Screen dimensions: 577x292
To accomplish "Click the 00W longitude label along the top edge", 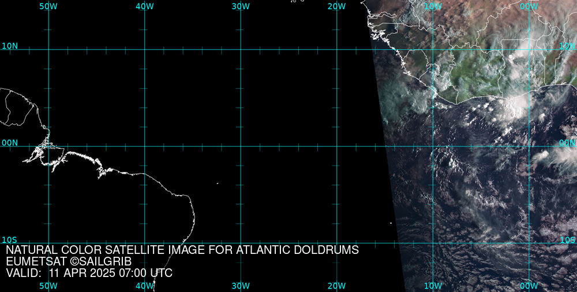I will click(529, 6).
